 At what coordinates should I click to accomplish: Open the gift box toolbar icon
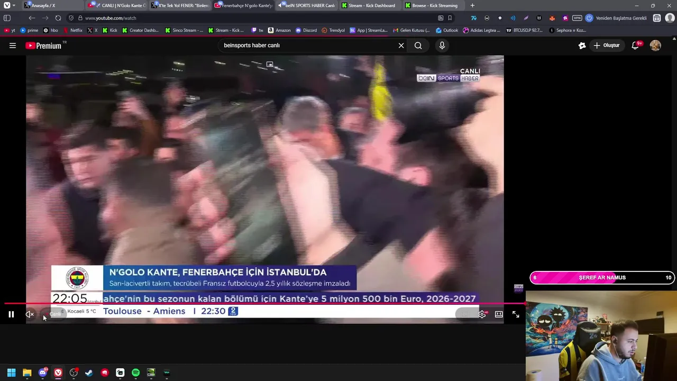pos(656,18)
